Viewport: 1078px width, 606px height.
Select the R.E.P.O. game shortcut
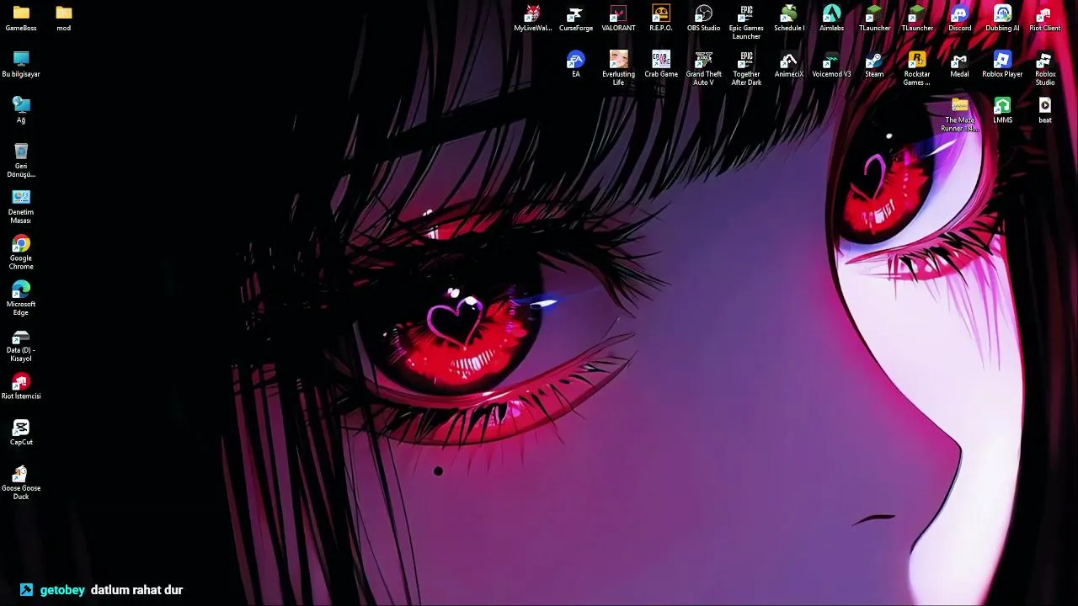(x=661, y=18)
